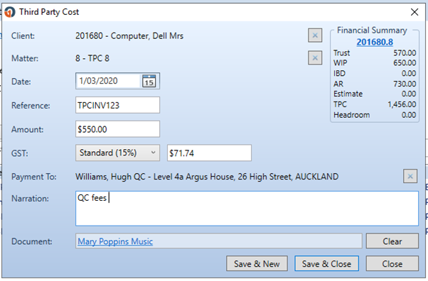
Task: Click the GST amount field $71.74
Action: point(209,153)
